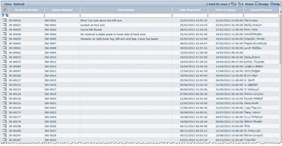Focus the Description filter field
This screenshot has width=282, height=146.
(126, 15)
